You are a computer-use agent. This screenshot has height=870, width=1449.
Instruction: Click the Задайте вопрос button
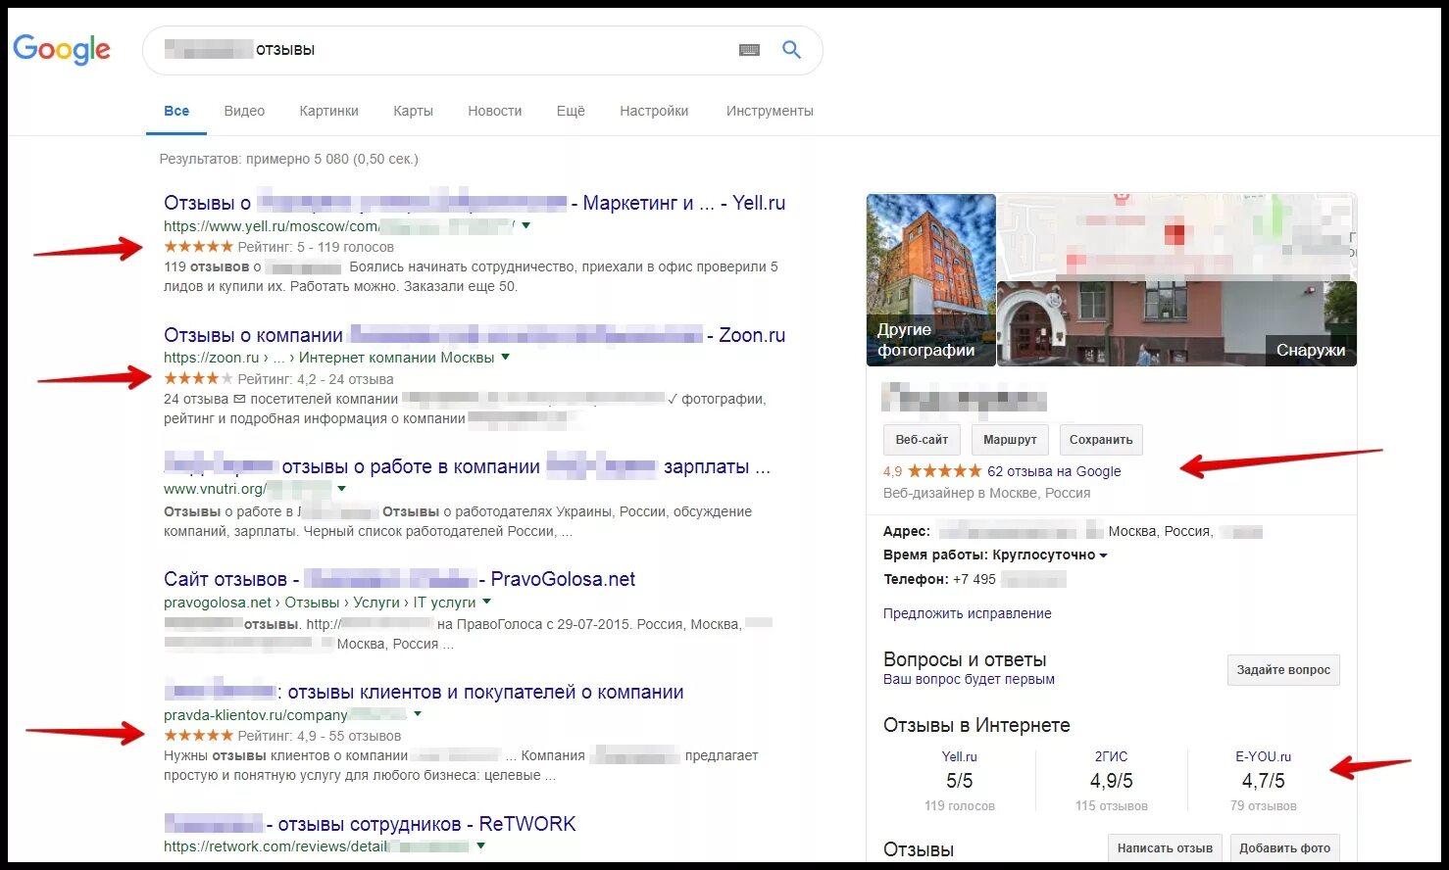tap(1283, 670)
